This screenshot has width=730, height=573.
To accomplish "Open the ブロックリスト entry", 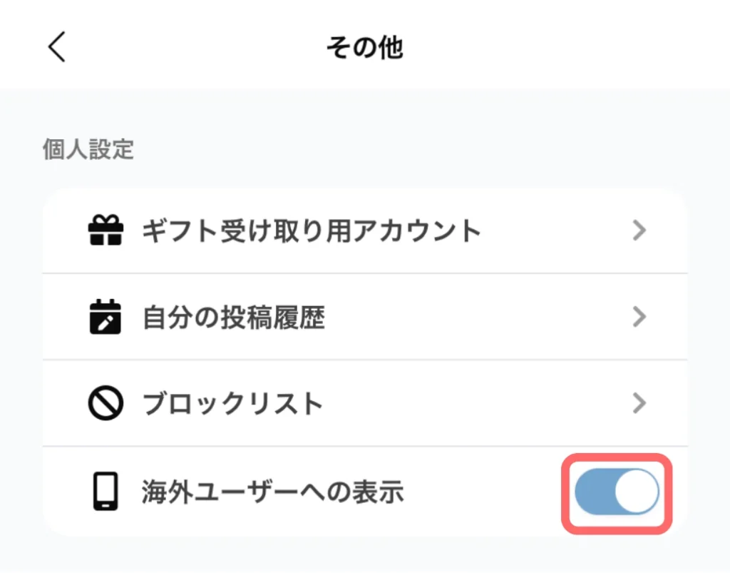I will click(x=233, y=404).
